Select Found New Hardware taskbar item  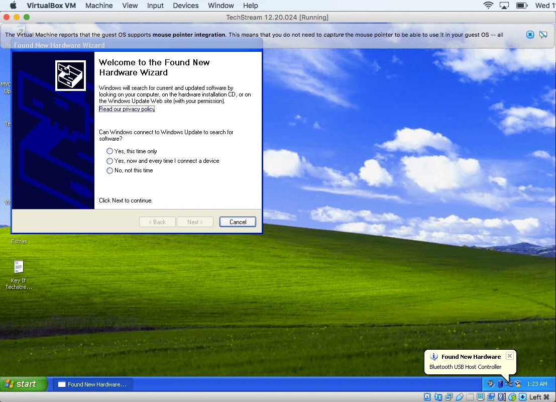pyautogui.click(x=92, y=384)
